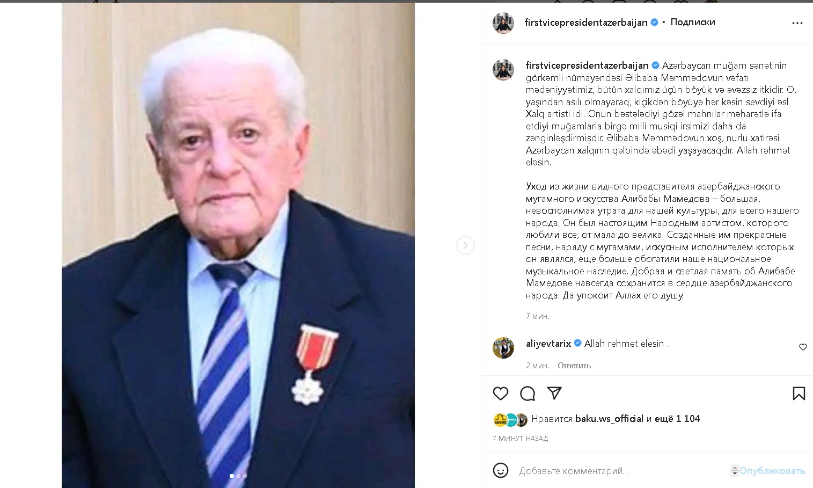Image resolution: width=813 pixels, height=488 pixels.
Task: Share post via paper plane icon
Action: click(x=554, y=393)
